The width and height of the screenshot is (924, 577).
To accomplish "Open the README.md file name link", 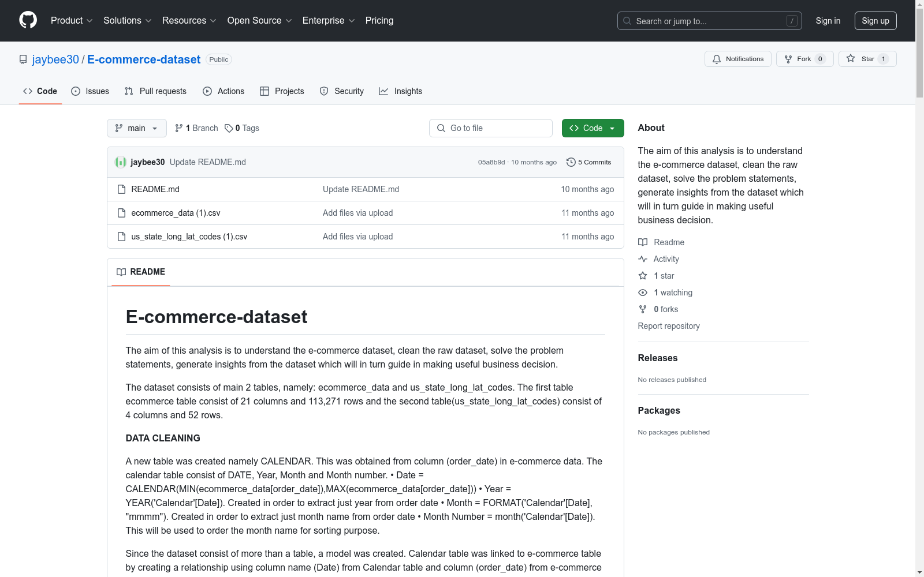I will coord(155,189).
